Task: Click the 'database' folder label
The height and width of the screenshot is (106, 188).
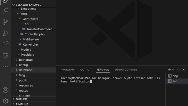Action: (26, 70)
